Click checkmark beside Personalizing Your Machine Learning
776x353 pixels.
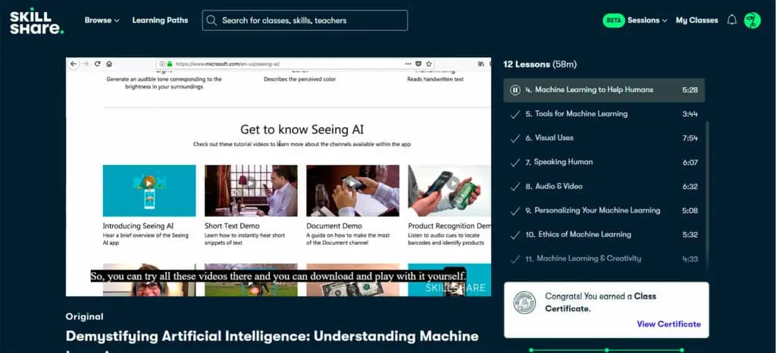pyautogui.click(x=515, y=210)
